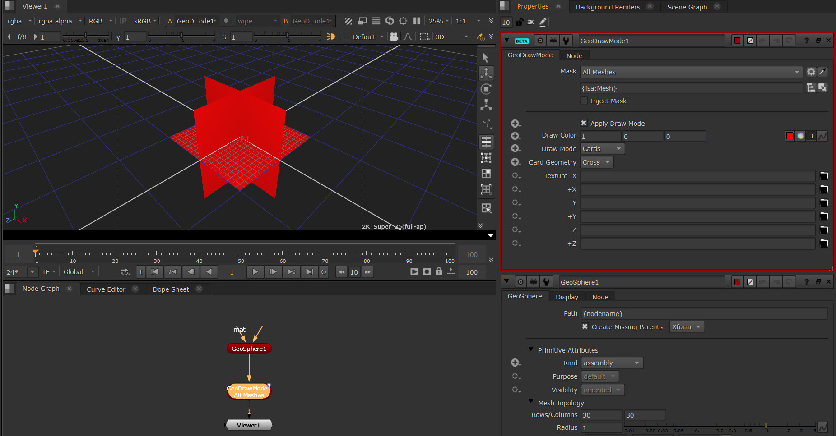Viewport: 836px width, 436px height.
Task: Open the Card Geometry Cross dropdown
Action: 596,162
